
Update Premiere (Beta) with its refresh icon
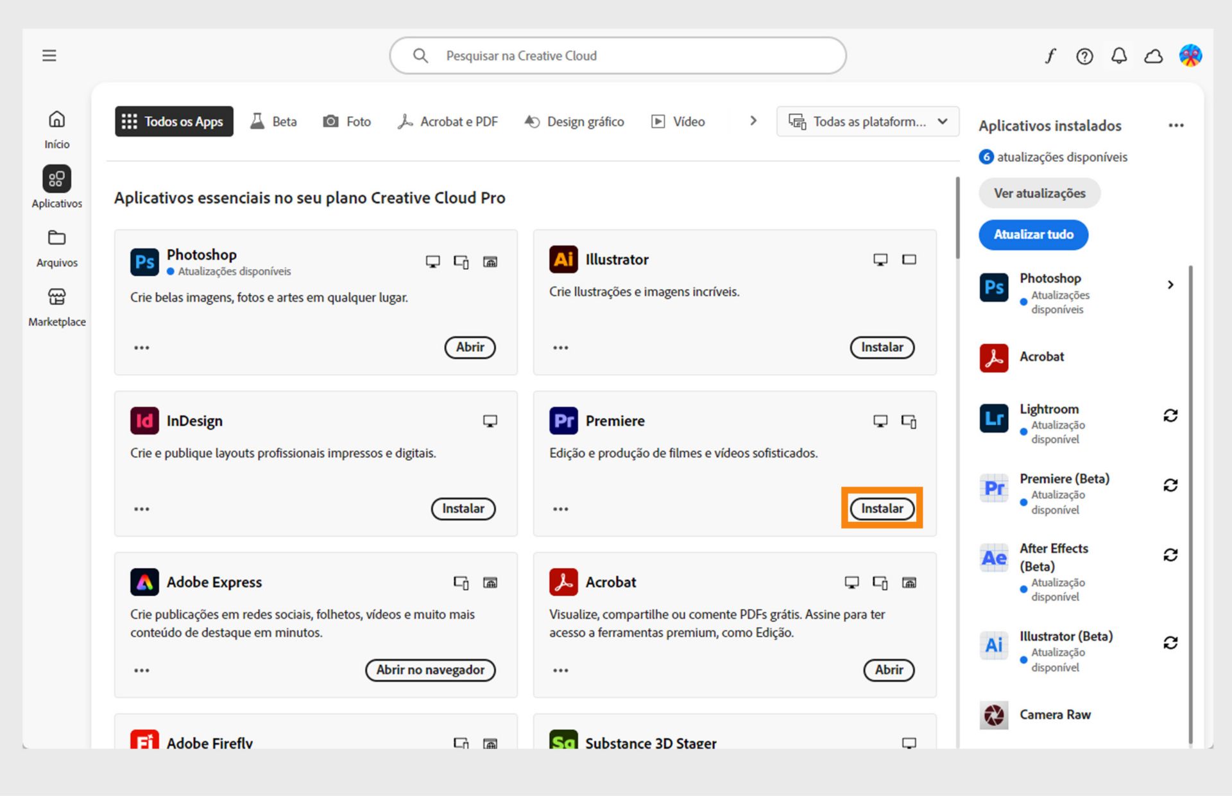click(x=1170, y=485)
